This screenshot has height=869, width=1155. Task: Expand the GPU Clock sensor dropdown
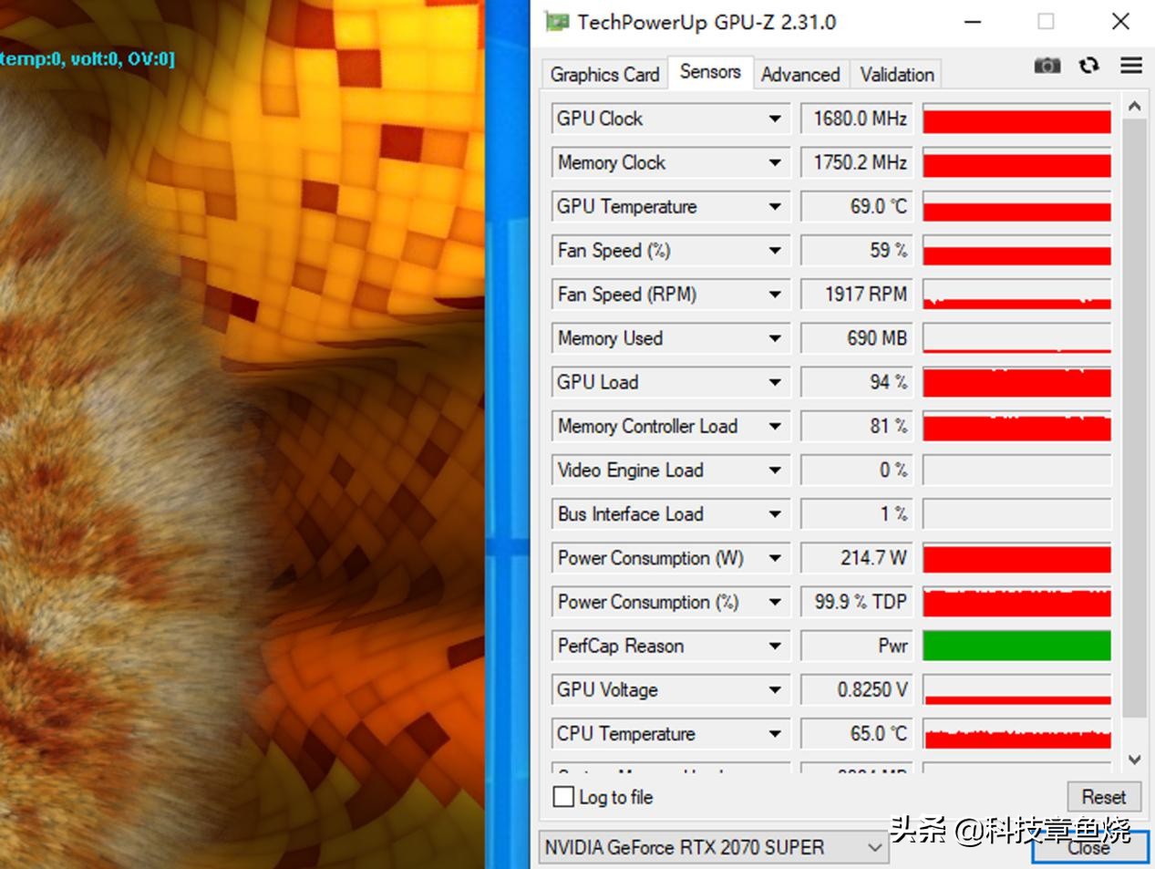point(773,118)
